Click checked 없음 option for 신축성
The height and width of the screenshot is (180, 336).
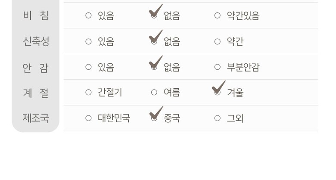(x=154, y=42)
